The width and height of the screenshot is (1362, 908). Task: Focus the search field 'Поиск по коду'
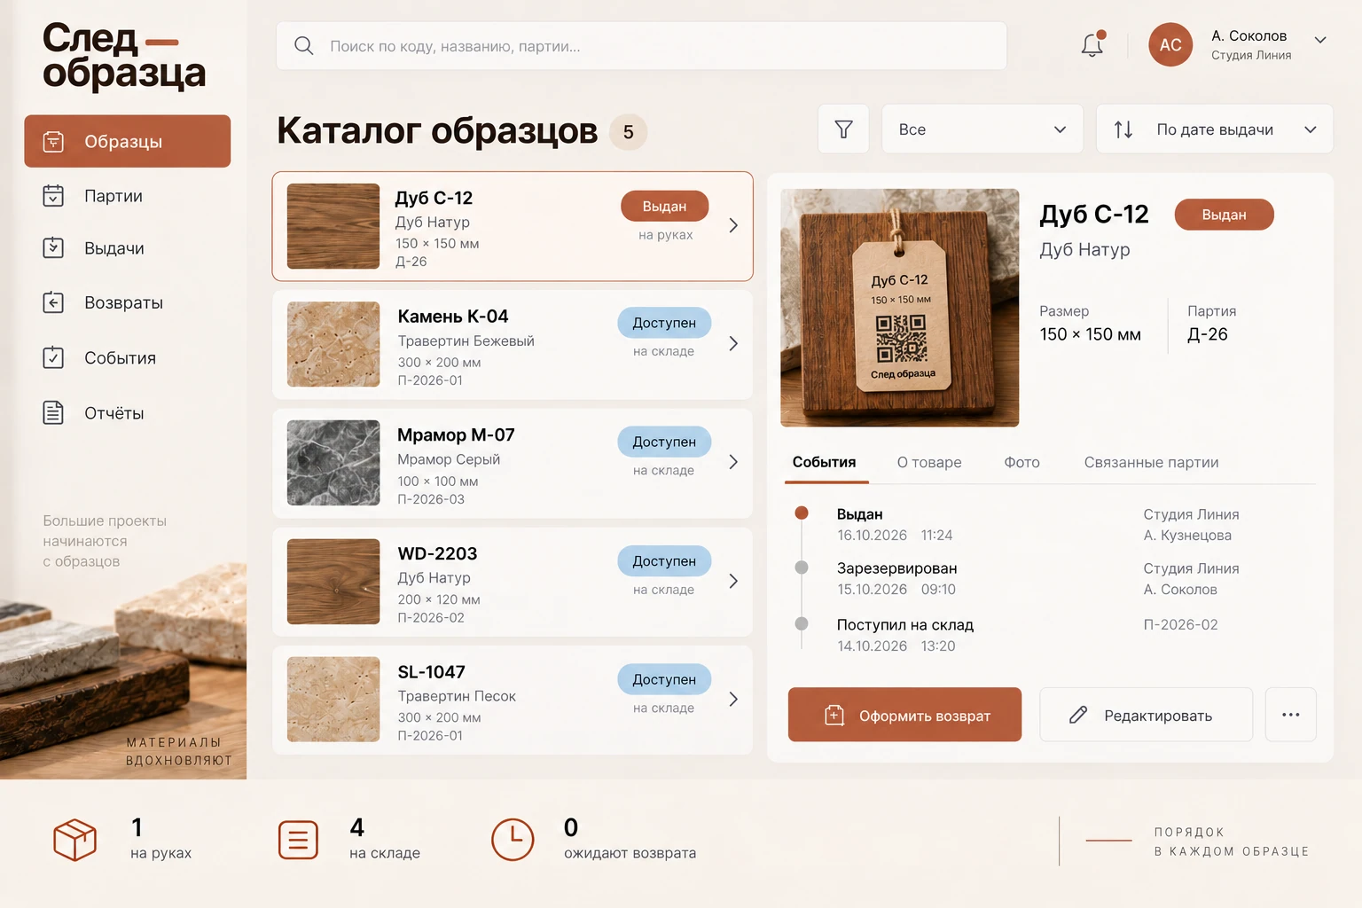point(641,45)
